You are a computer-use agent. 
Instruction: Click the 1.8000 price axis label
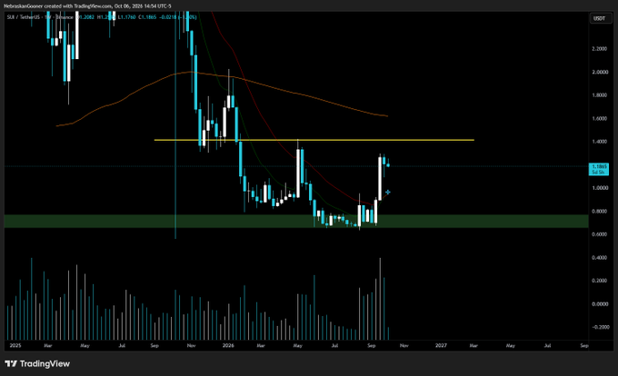point(600,95)
